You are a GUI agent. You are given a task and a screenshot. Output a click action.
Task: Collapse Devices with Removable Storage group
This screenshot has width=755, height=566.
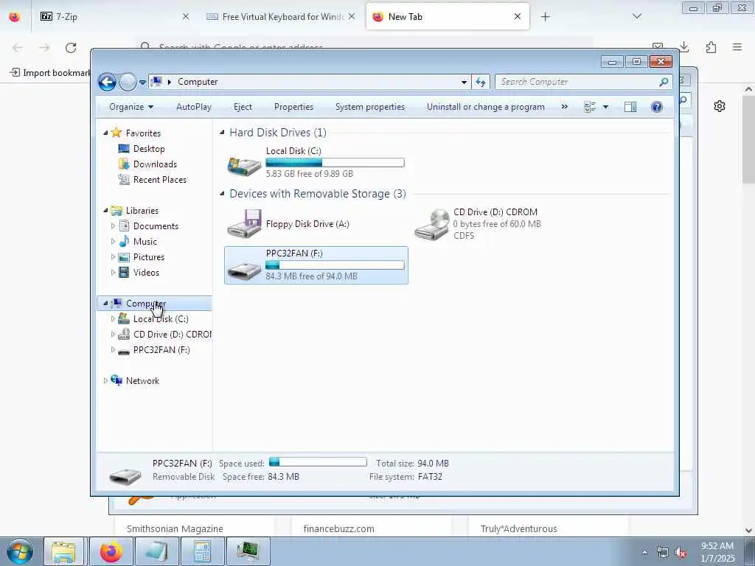222,194
